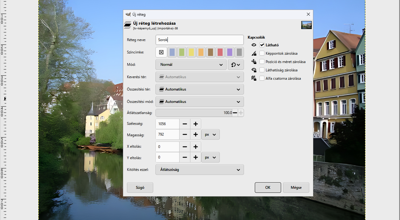Open the px unit dropdown beside Magasság
Screen dimensions: 400x220
[211, 134]
